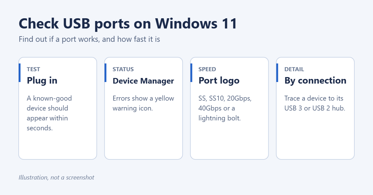Click the text 'Errors show a yellow warning icon.'
373x195 pixels.
click(143, 103)
